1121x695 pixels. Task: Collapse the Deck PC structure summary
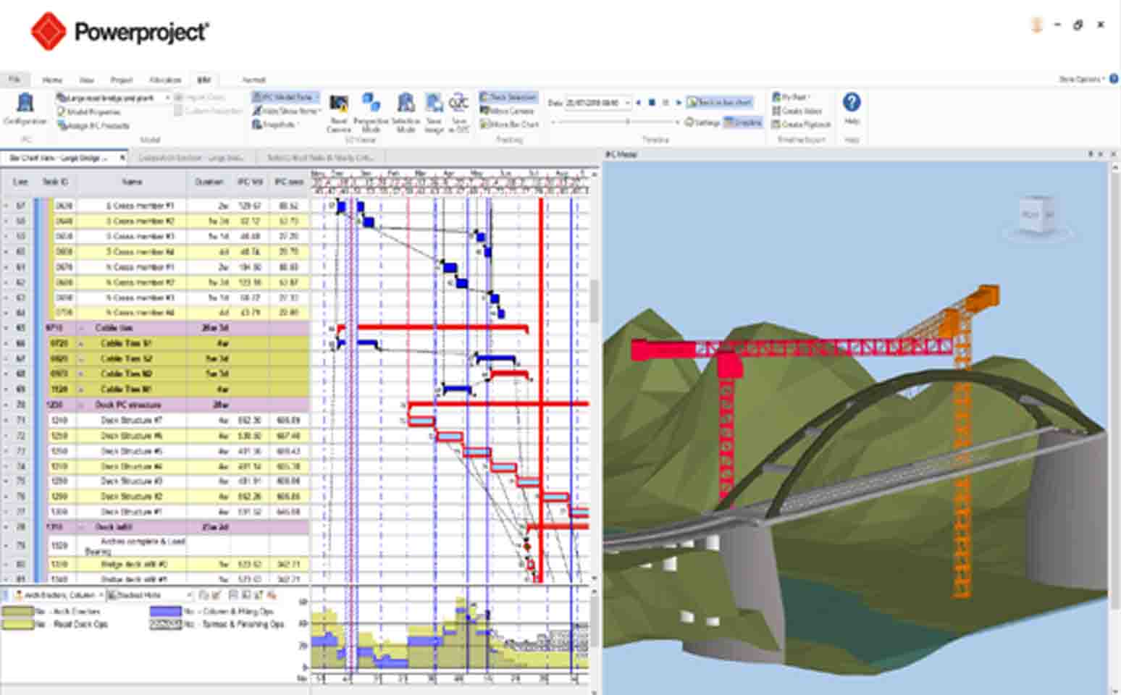80,405
